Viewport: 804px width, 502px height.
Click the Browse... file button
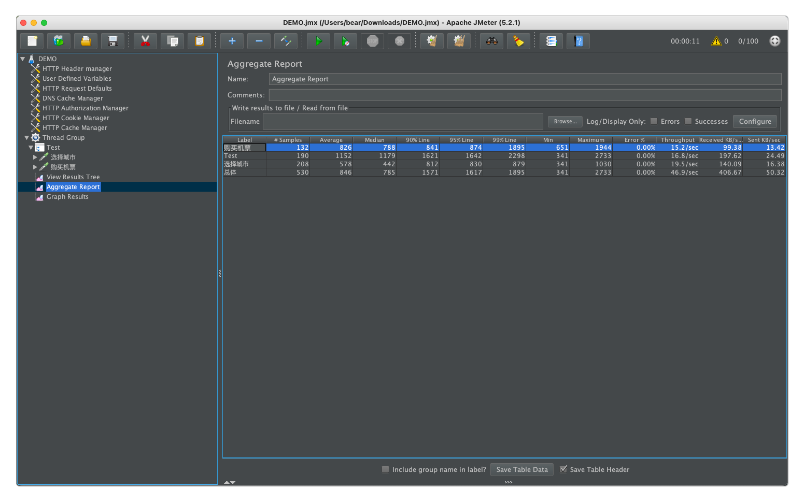(565, 121)
